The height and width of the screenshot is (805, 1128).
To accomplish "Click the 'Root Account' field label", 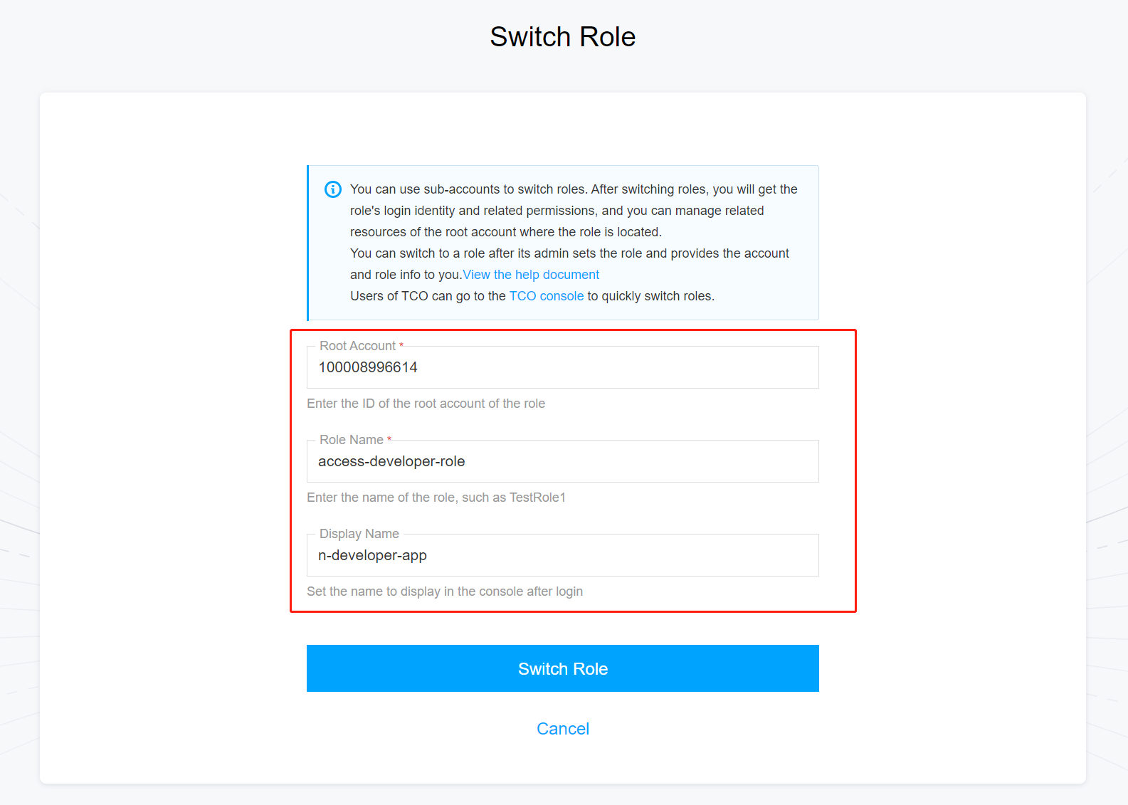I will tap(357, 346).
